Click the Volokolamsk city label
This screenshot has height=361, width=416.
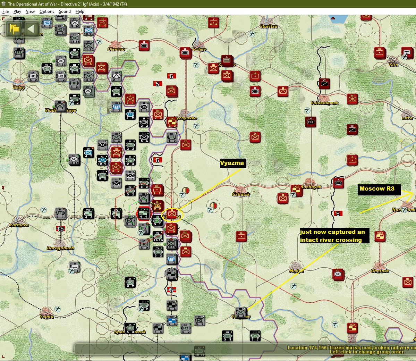(324, 103)
